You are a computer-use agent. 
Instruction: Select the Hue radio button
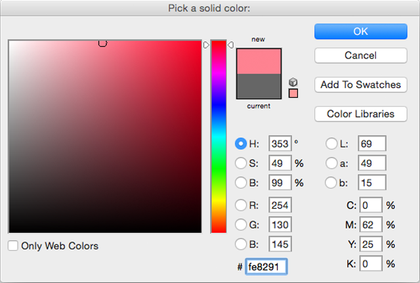pos(241,144)
